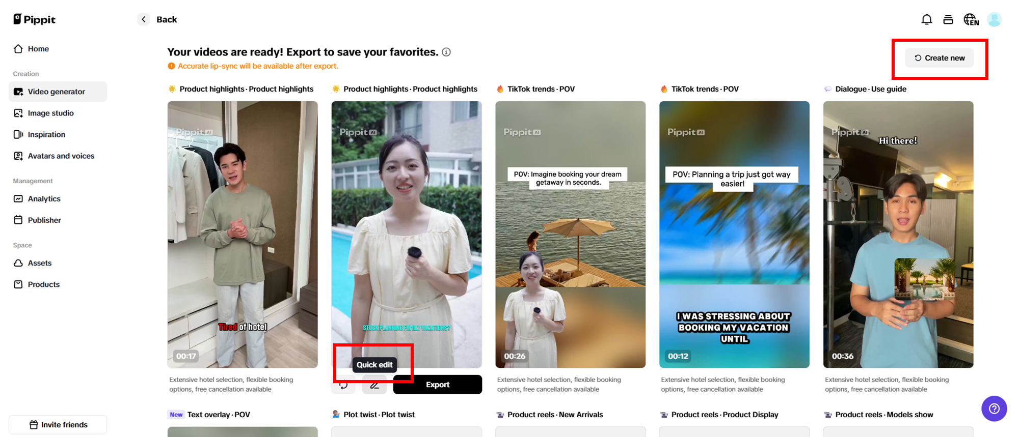Open the purple help question button
Screen dimensions: 1019x437
point(994,409)
